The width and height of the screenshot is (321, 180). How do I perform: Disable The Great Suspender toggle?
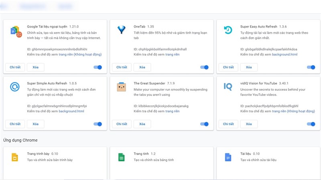(204, 124)
